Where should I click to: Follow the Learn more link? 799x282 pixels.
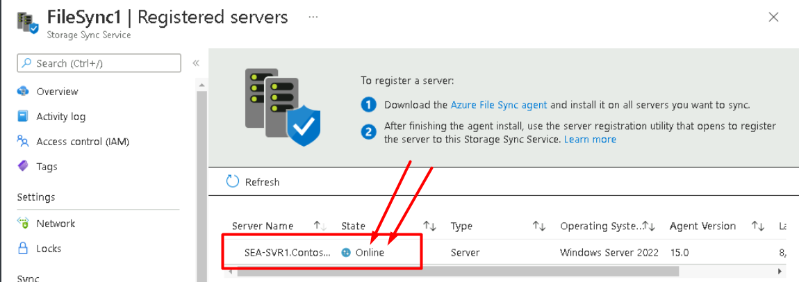pos(590,139)
